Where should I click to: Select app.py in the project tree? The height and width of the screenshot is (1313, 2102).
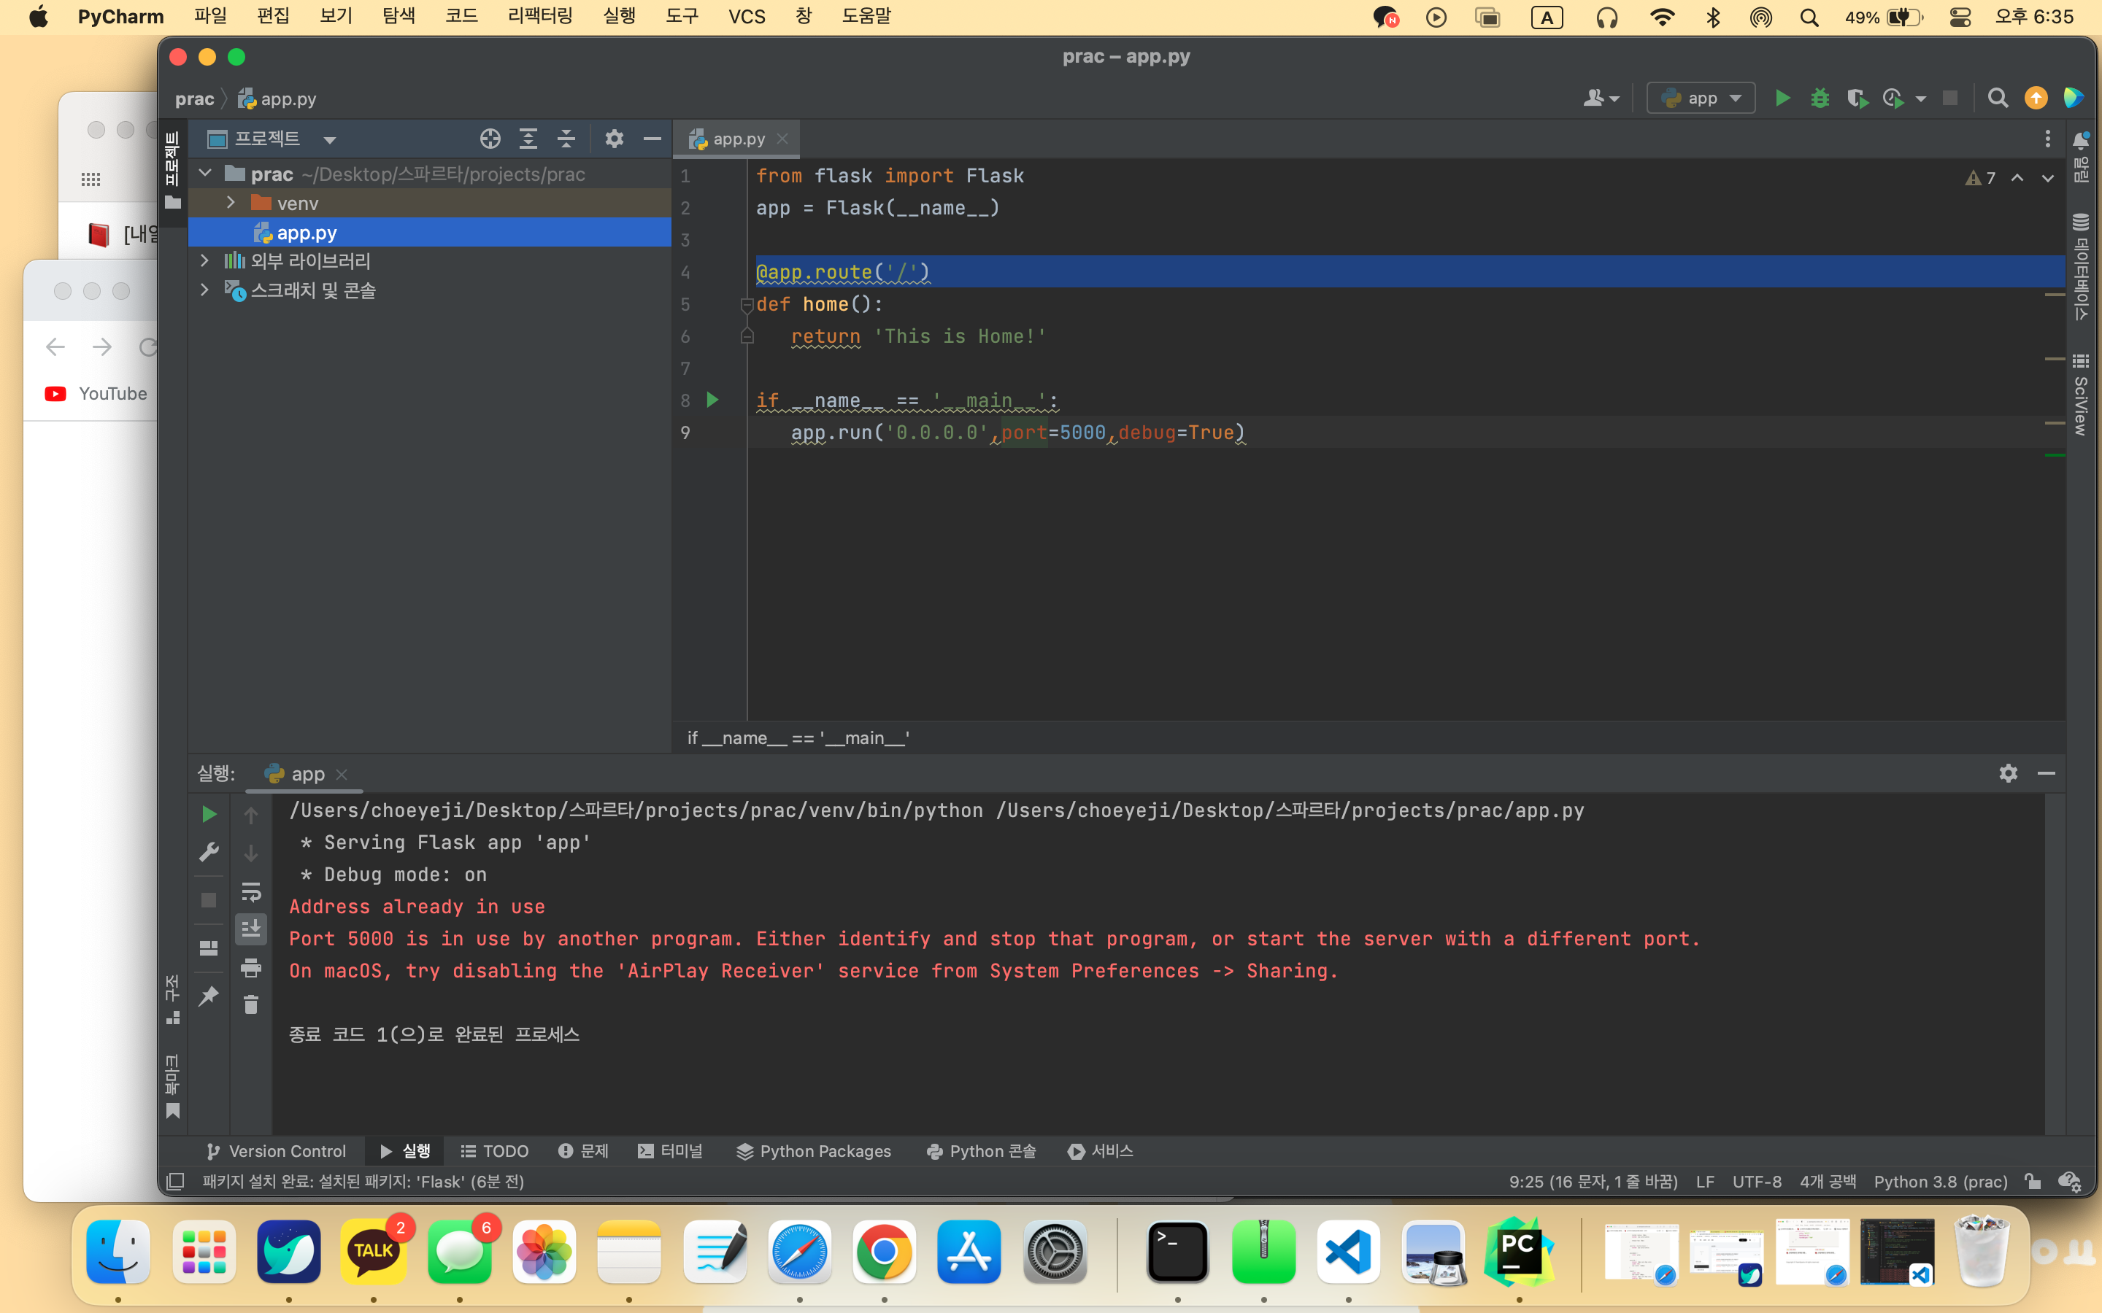point(430,232)
